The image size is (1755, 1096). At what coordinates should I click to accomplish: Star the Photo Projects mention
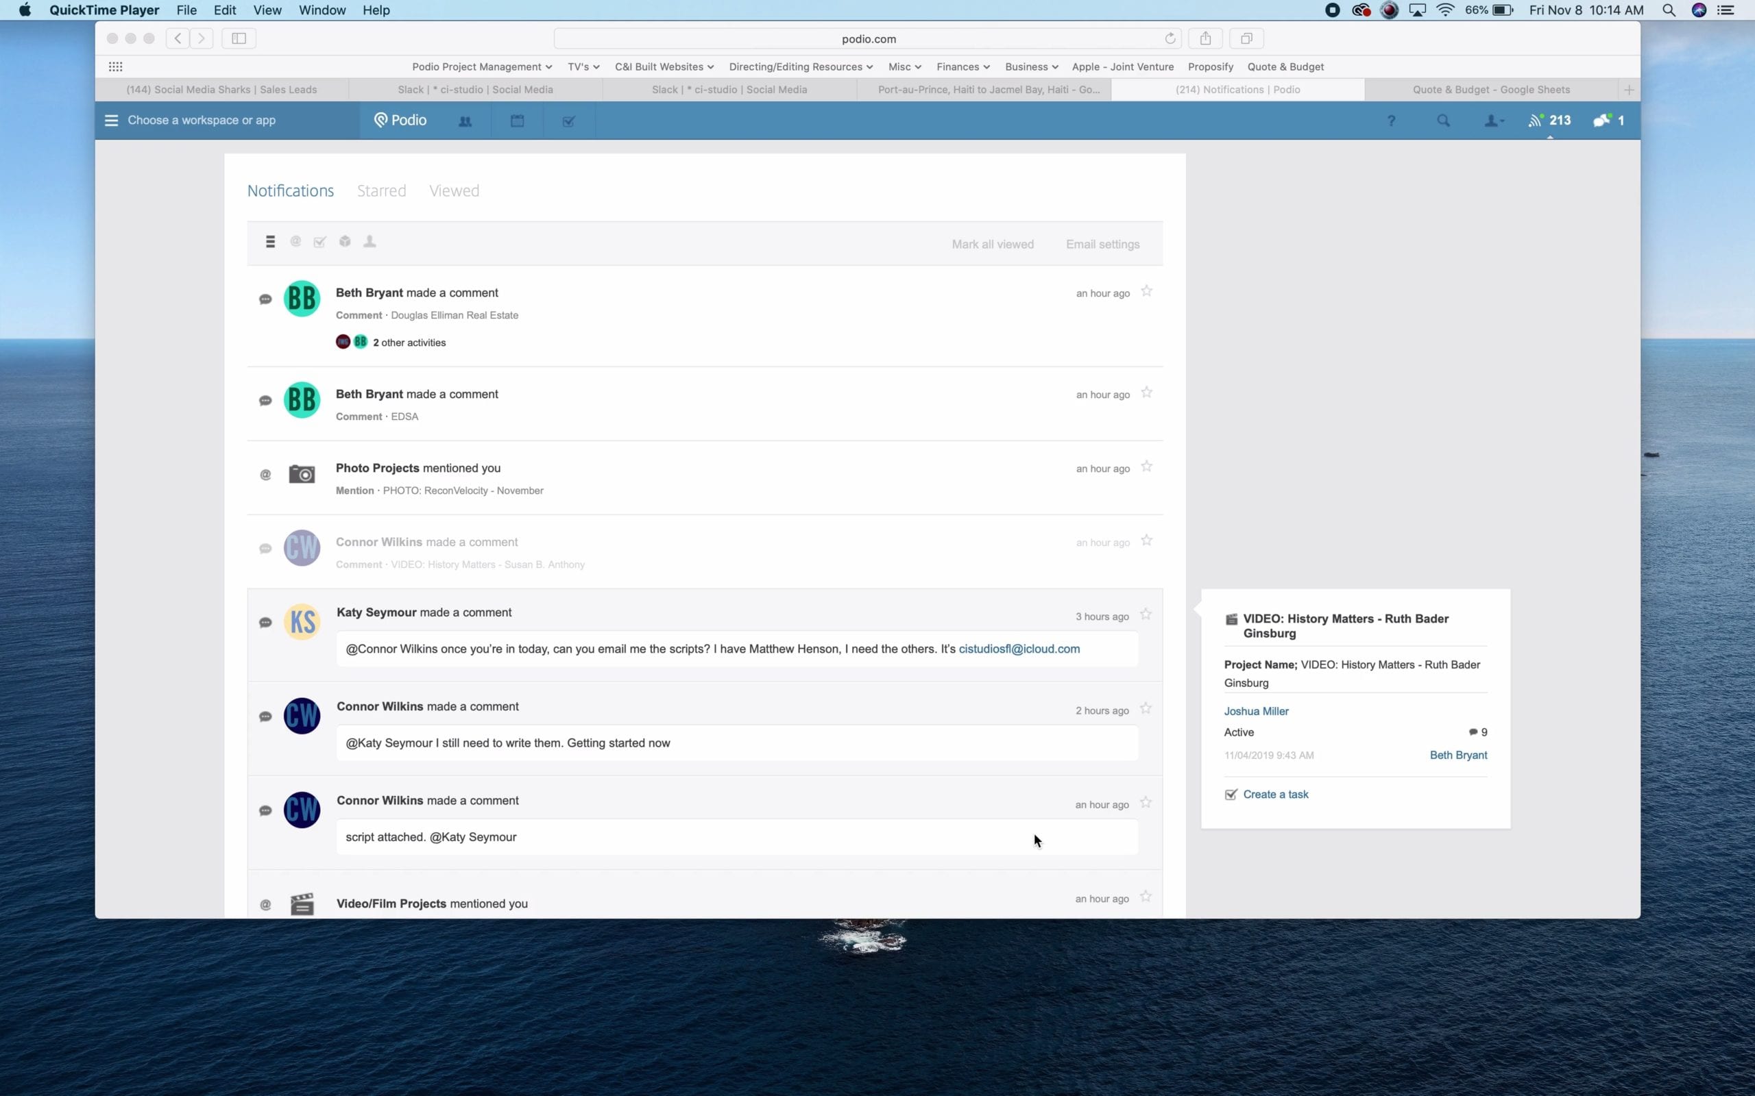pyautogui.click(x=1146, y=466)
